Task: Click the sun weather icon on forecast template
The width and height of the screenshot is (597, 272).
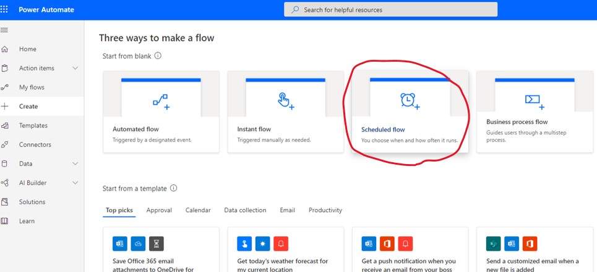Action: coord(263,244)
